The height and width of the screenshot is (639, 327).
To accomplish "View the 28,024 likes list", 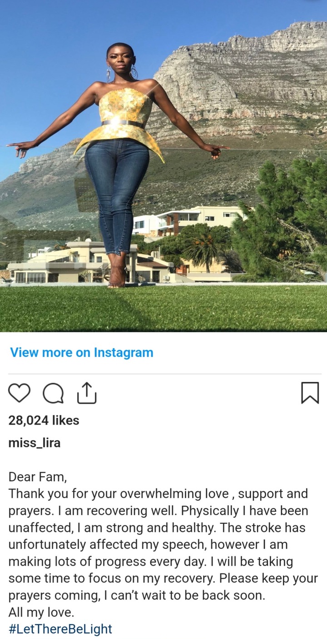I will [44, 421].
